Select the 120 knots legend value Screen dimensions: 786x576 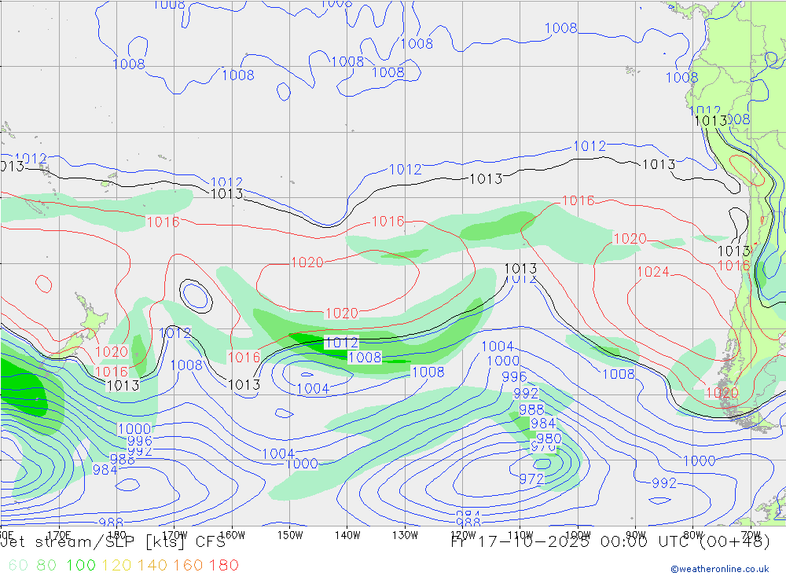116,565
